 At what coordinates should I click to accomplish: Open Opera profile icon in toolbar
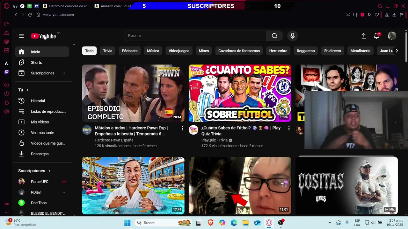click(x=387, y=15)
